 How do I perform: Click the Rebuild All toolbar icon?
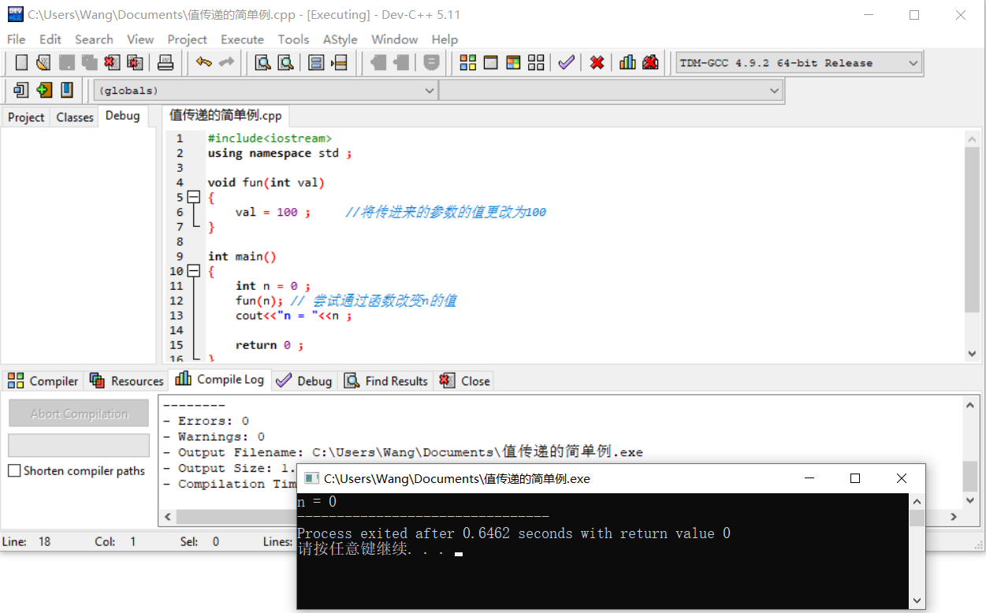click(536, 62)
